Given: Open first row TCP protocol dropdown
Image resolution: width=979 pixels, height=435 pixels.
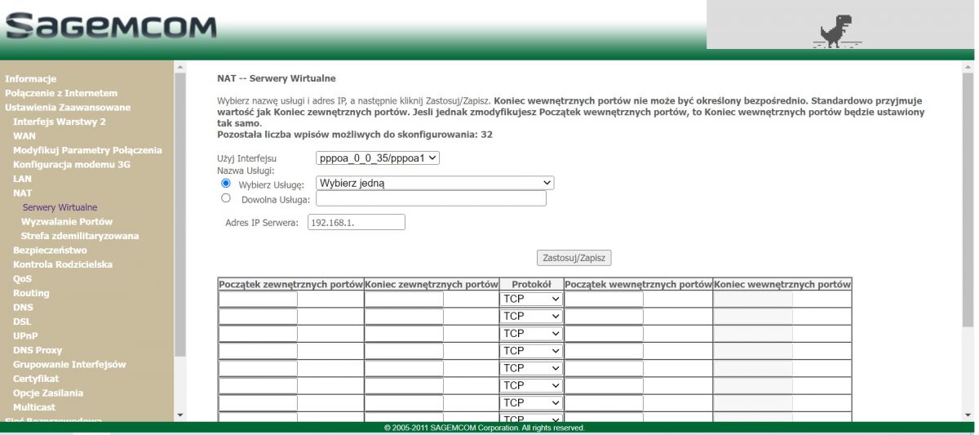Looking at the screenshot, I should pos(531,299).
